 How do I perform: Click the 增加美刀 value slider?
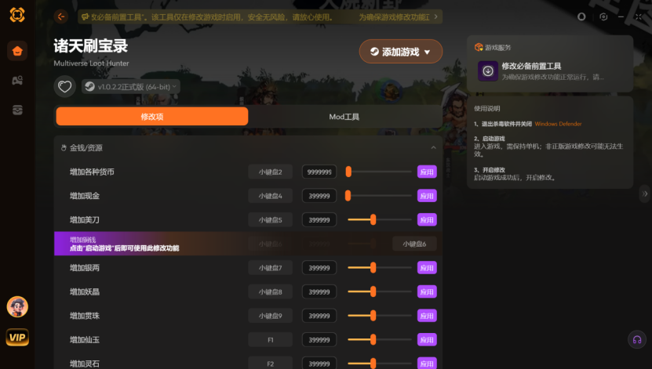tap(380, 219)
